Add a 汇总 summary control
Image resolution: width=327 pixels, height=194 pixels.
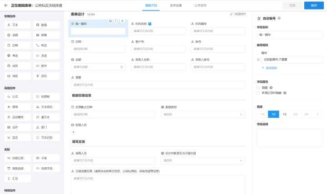point(18,179)
